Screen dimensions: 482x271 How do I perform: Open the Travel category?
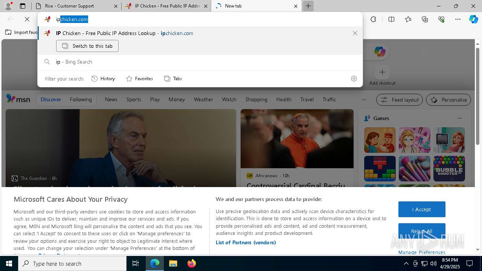click(307, 99)
